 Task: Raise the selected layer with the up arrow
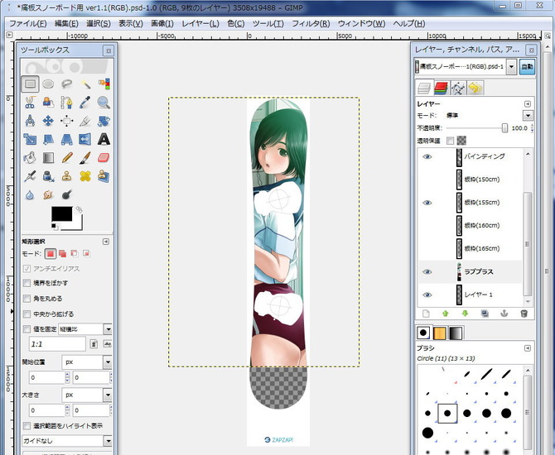tap(446, 314)
